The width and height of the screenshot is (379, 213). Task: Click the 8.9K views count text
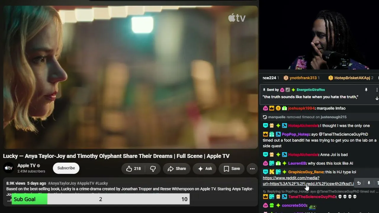(x=16, y=183)
